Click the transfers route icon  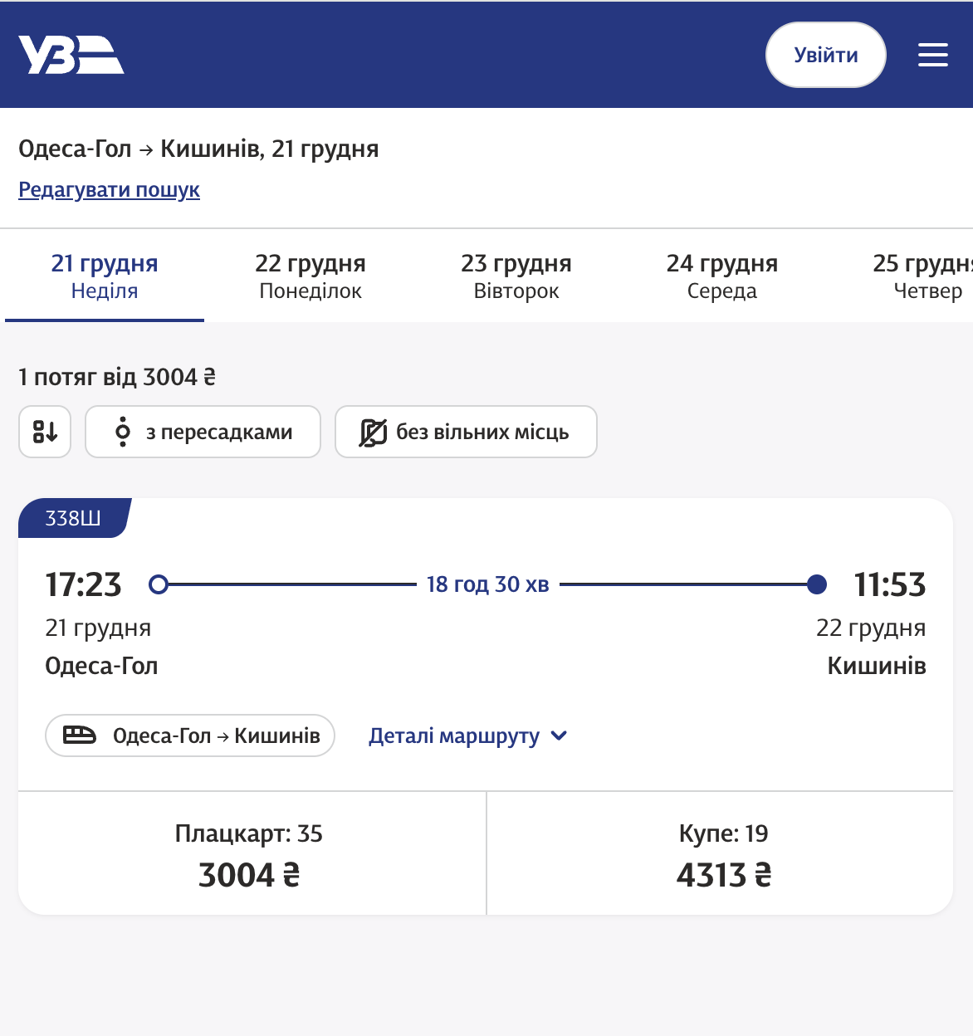click(x=123, y=432)
